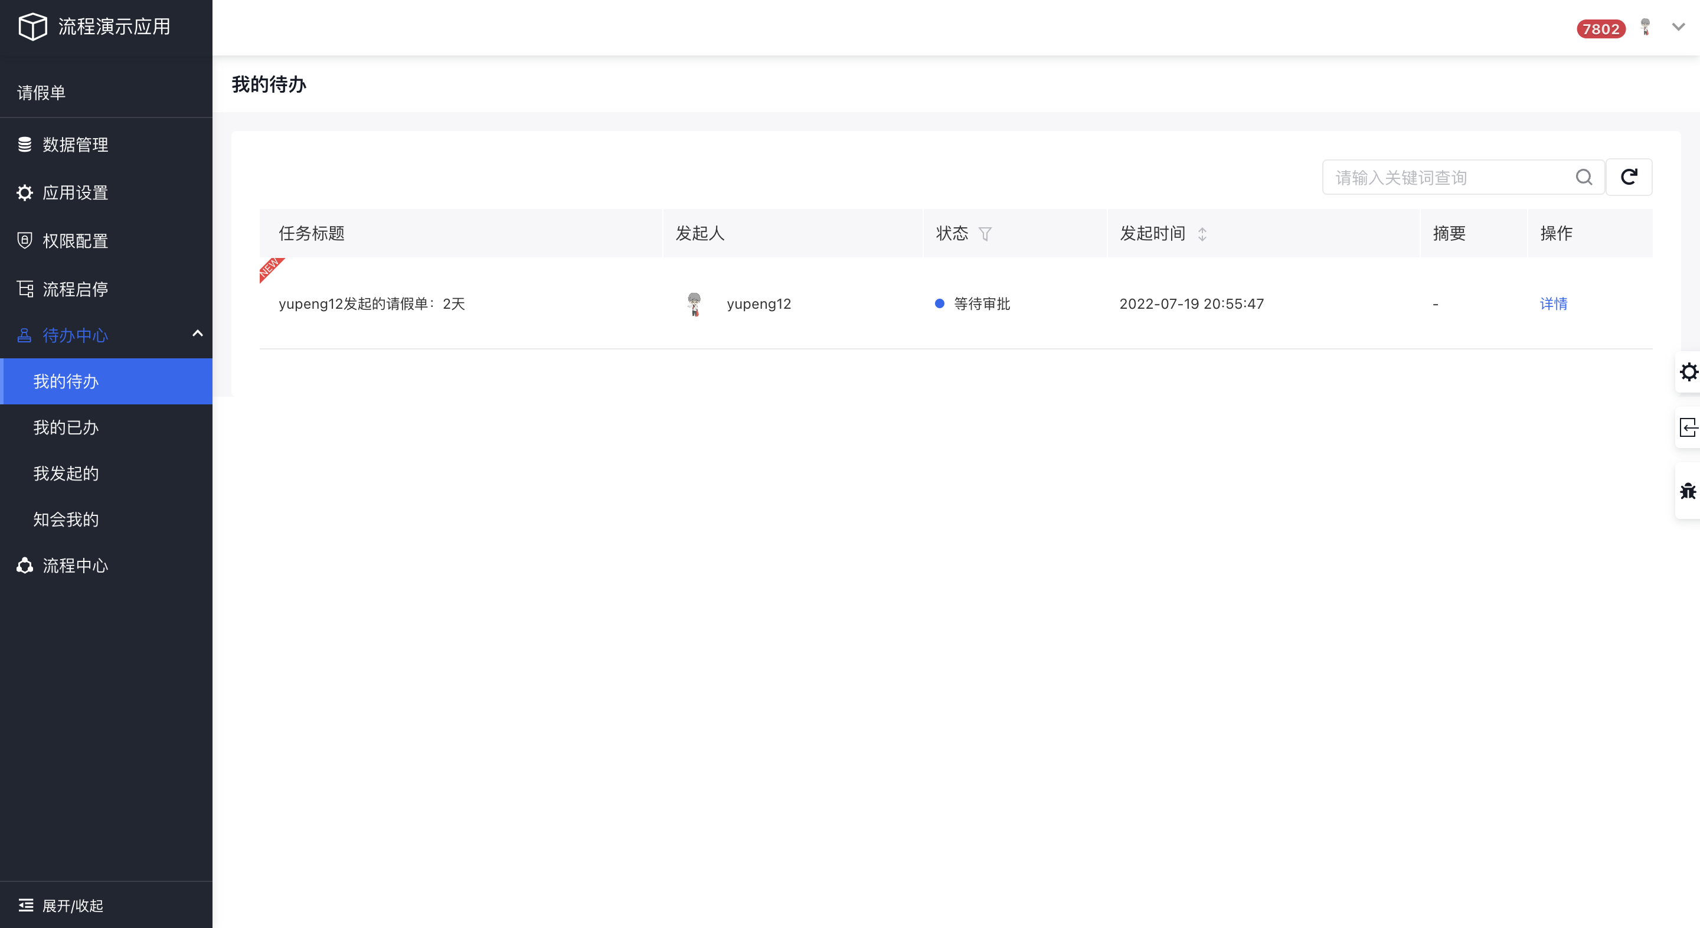Click the search magnifier icon
This screenshot has height=928, width=1700.
click(x=1584, y=177)
